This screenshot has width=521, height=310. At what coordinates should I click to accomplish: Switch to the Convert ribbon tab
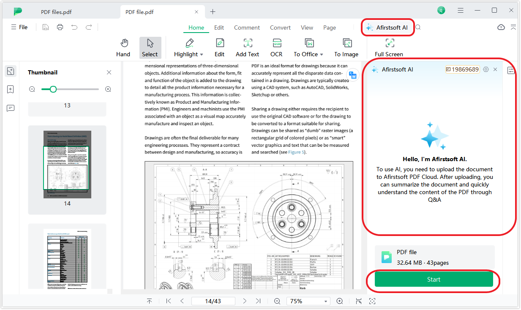(x=281, y=27)
